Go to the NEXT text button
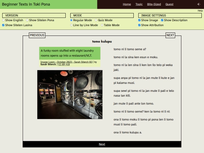 [x=170, y=35]
